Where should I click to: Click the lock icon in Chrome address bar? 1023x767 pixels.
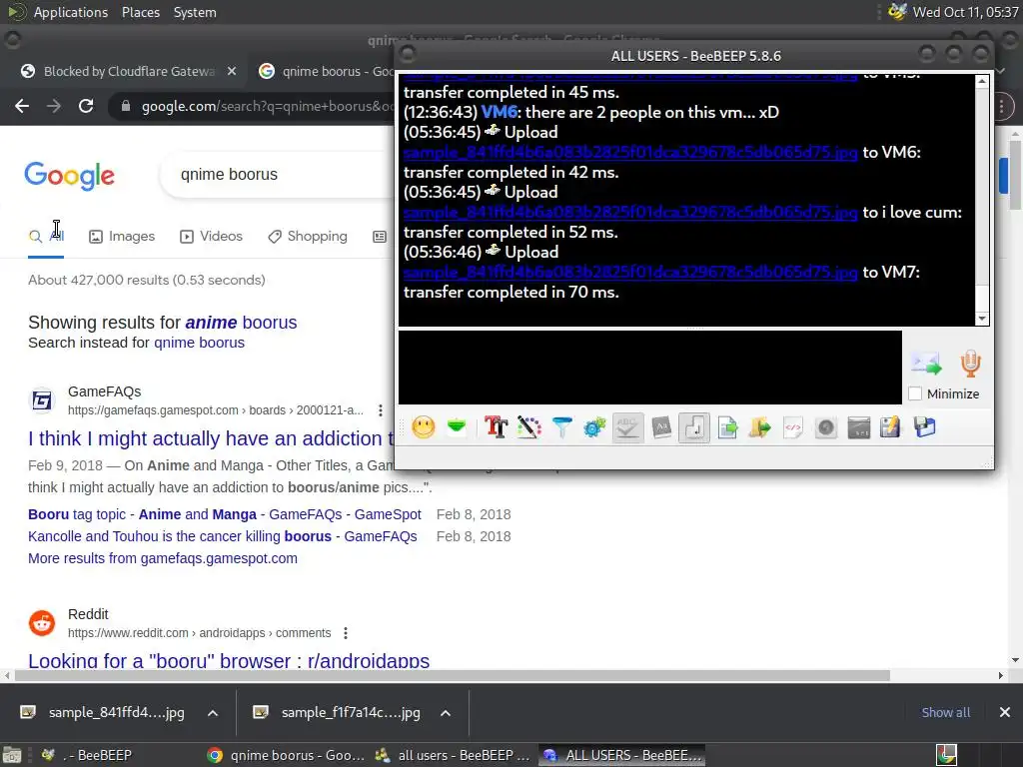(x=126, y=106)
